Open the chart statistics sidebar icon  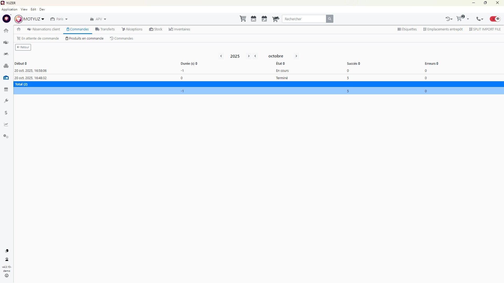[x=6, y=125]
